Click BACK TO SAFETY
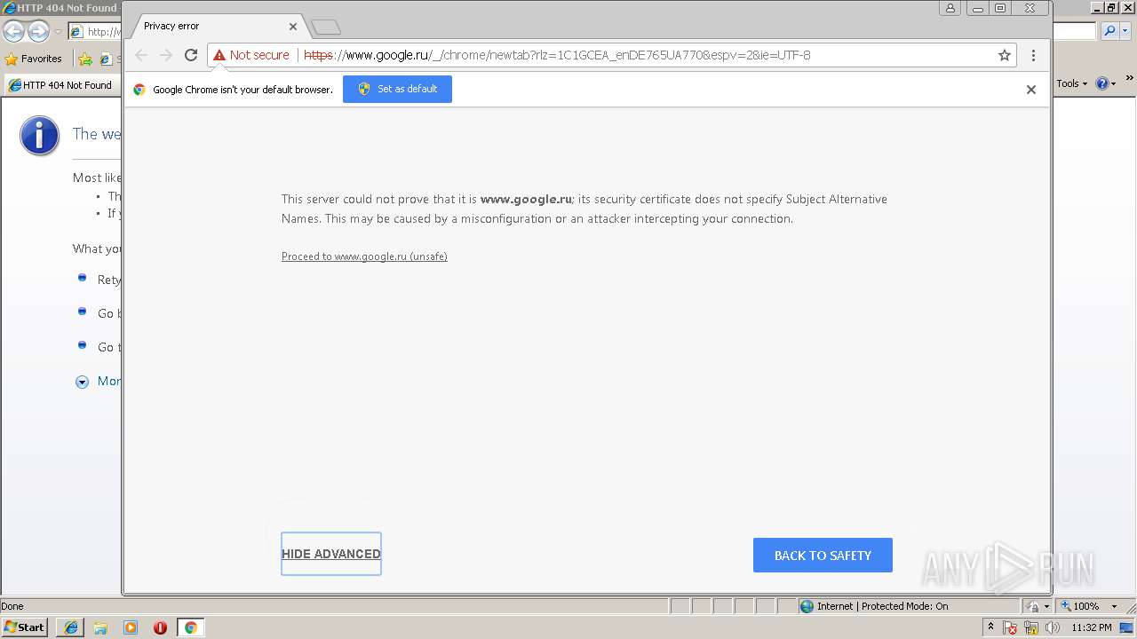Screen dimensions: 1137x639 pos(823,556)
